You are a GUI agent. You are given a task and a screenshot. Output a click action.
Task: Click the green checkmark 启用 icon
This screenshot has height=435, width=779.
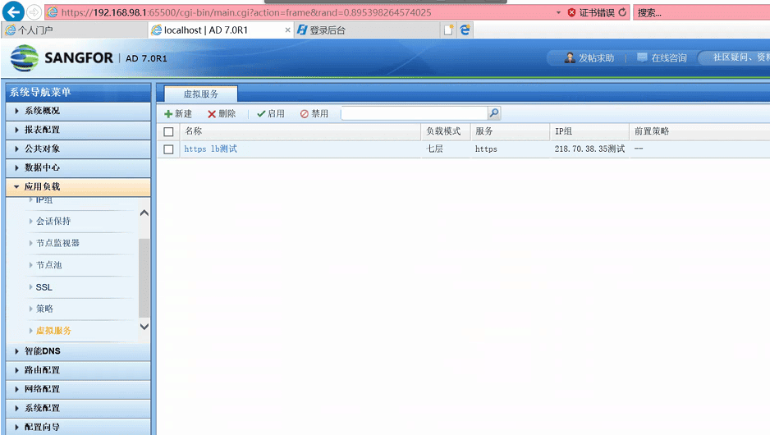point(261,114)
